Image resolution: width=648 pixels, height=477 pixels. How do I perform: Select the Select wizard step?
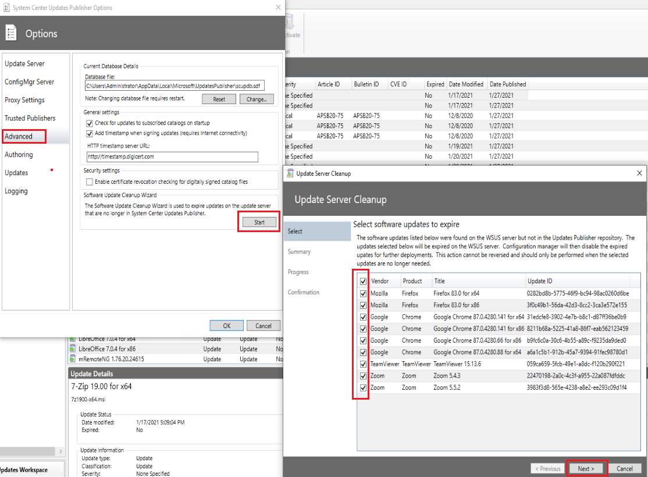coord(318,232)
